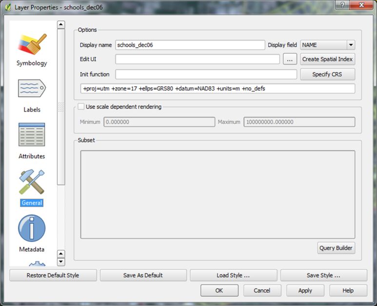Screen dimensions: 377x306
Task: Click Create Spatial Index button
Action: [327, 59]
